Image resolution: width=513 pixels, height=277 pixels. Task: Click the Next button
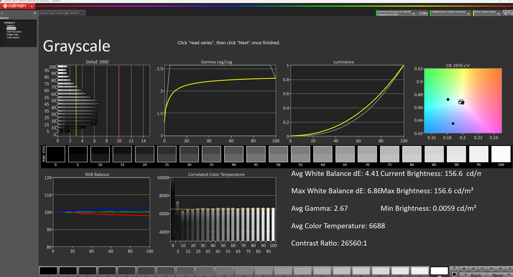point(497,274)
